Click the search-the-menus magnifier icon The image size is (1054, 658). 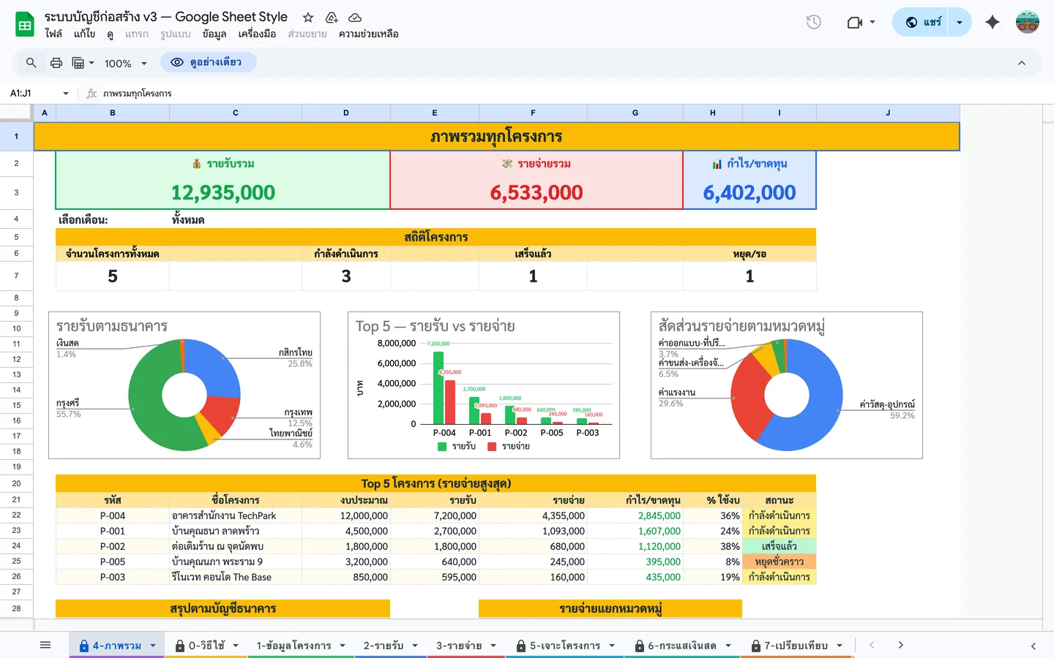pos(30,63)
